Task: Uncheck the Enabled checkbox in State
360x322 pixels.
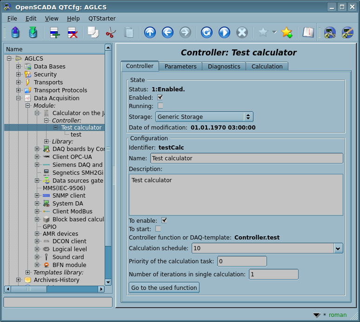Action: click(160, 97)
